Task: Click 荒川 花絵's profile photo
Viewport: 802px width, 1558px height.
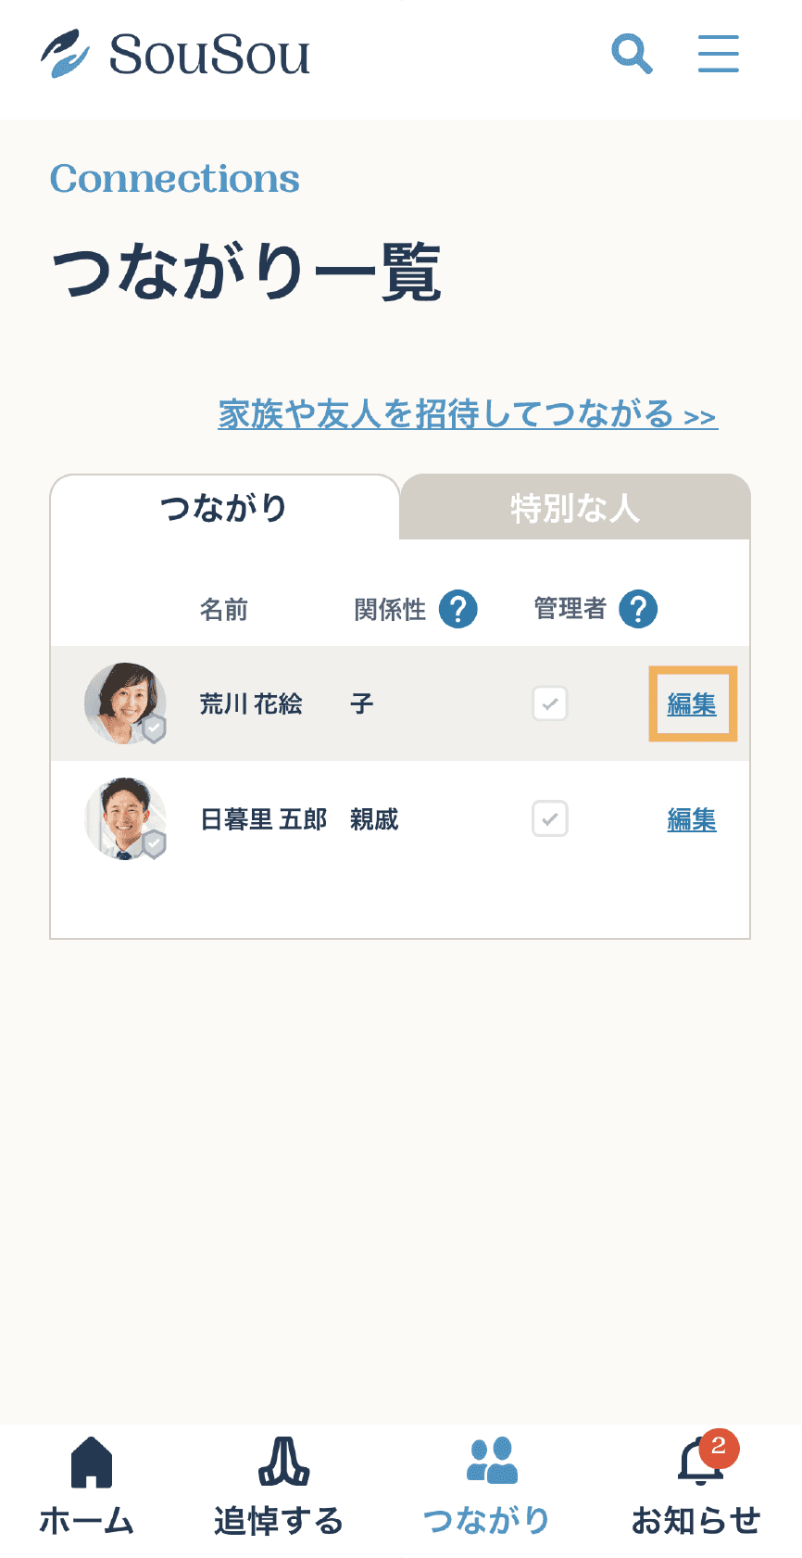Action: (x=125, y=703)
